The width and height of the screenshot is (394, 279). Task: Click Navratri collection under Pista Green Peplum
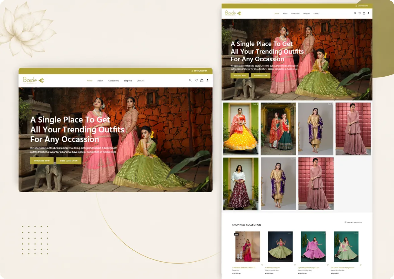[x=272, y=271]
